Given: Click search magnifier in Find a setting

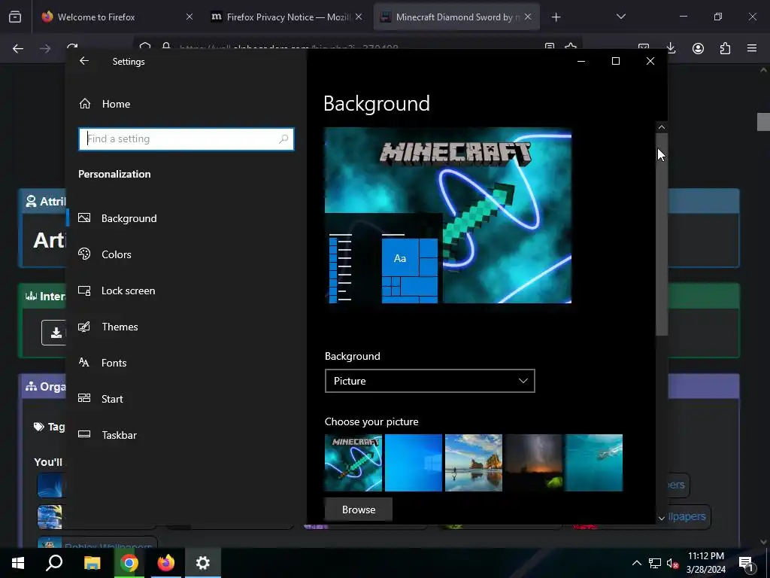Looking at the screenshot, I should coord(283,138).
